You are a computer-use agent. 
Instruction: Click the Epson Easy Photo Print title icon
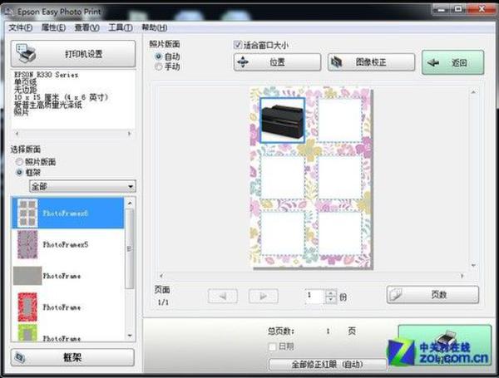point(9,12)
